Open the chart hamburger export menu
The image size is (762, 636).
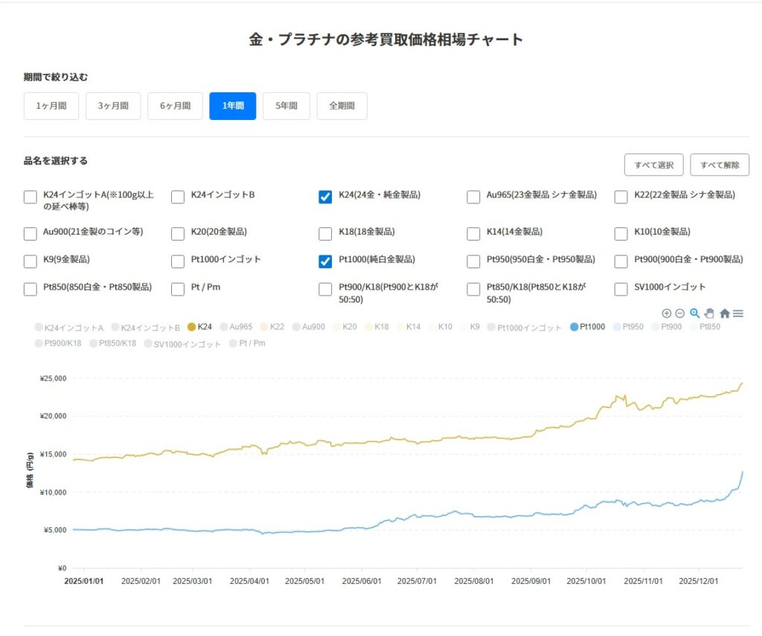click(738, 314)
